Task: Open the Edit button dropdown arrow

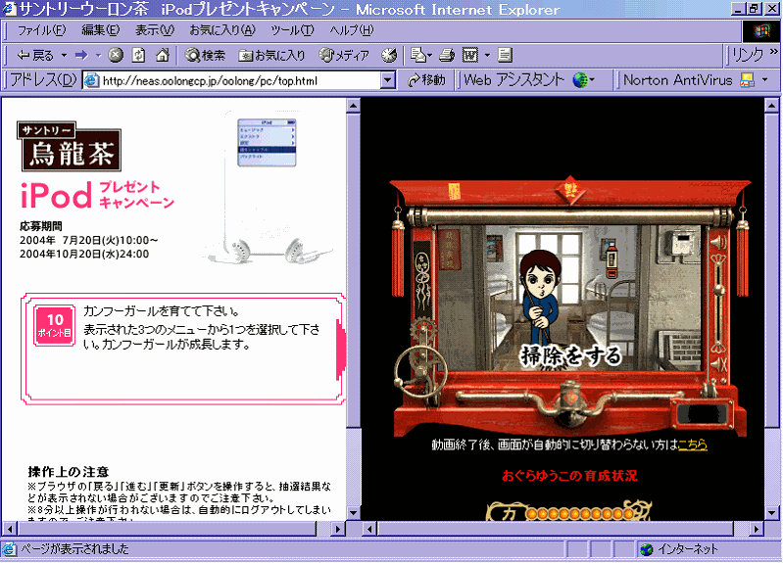Action: pos(487,56)
